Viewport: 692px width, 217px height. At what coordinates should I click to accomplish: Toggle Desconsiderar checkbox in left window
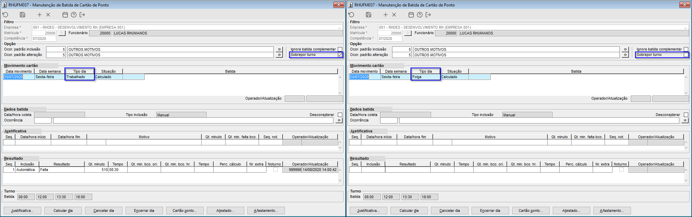(x=340, y=115)
